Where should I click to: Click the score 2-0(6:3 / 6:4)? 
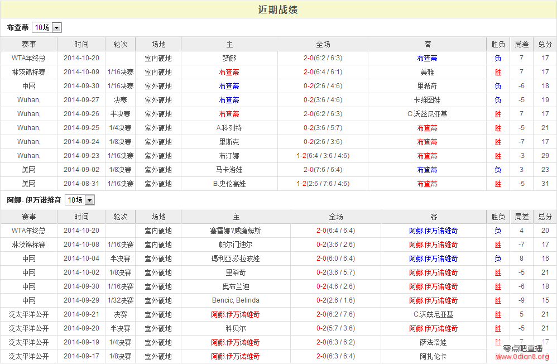click(335, 357)
